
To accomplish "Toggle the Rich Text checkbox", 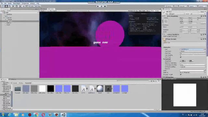I will (181, 57).
